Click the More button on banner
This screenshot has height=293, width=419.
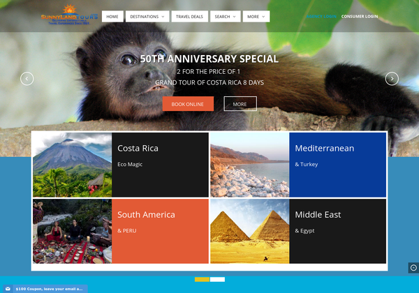[x=240, y=104]
